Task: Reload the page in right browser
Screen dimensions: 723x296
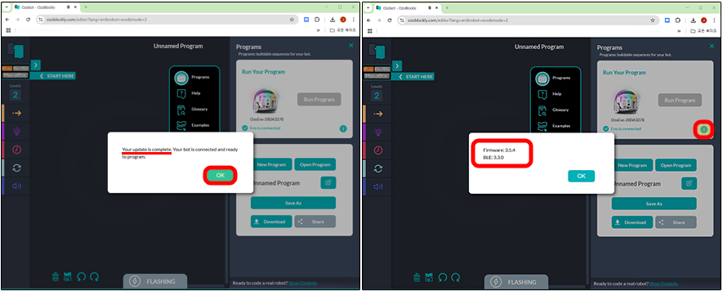Action: [x=389, y=20]
